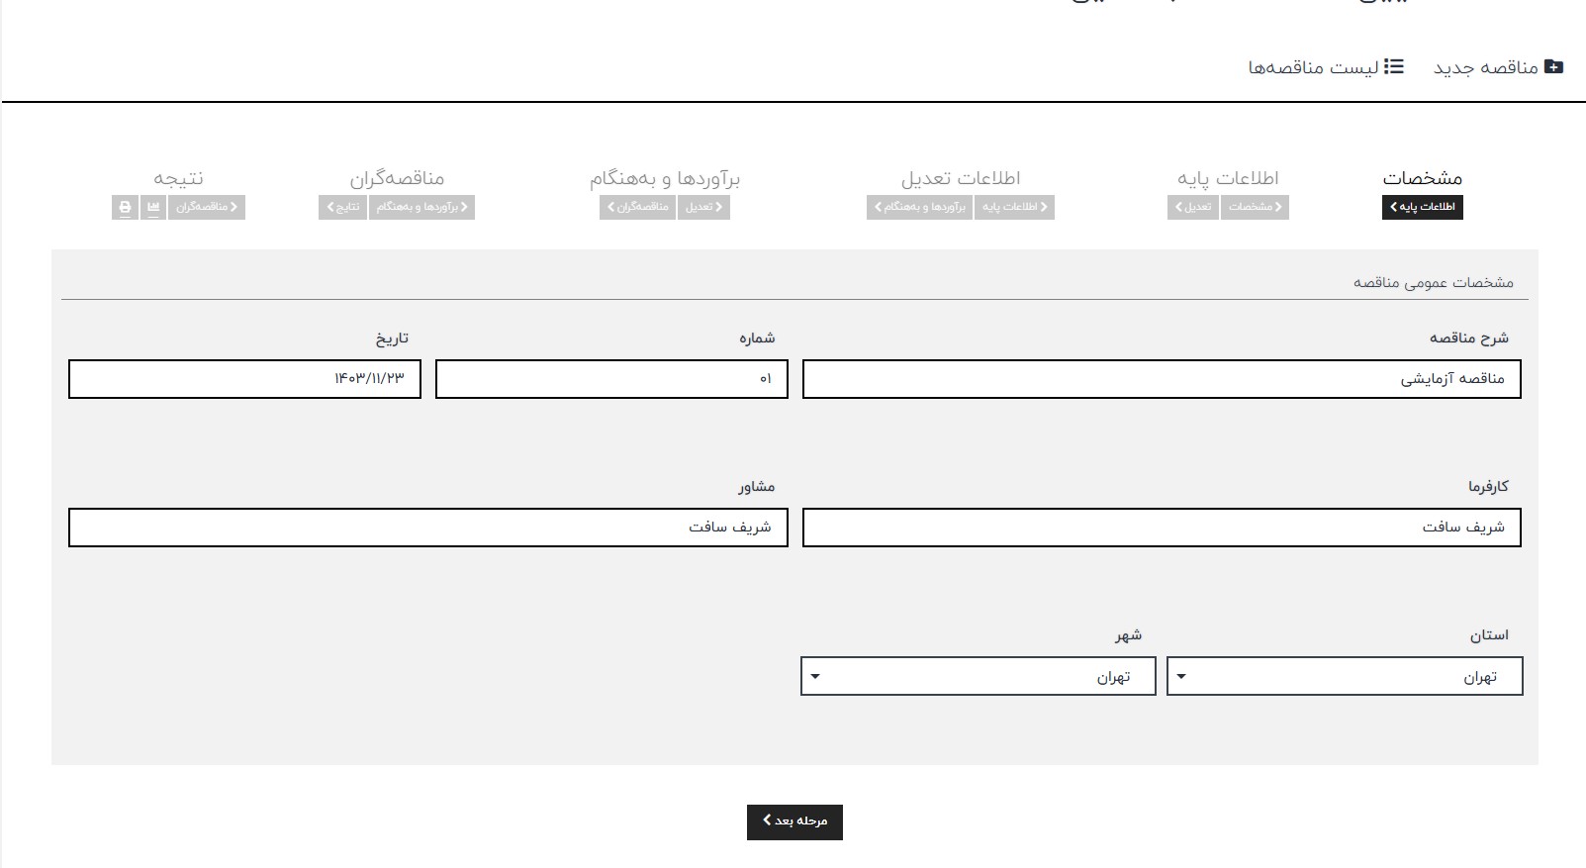Viewport: 1586px width, 868px height.
Task: Click the black اطلاعات پایه button under مشخصات
Action: 1422,207
